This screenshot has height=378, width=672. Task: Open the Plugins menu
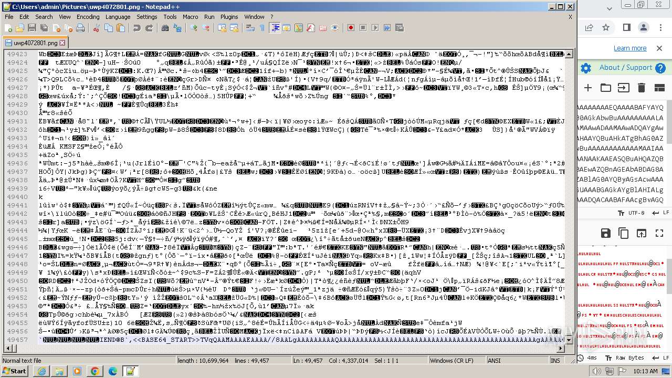click(x=229, y=17)
